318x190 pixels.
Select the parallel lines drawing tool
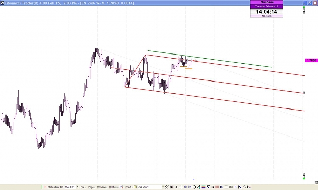coord(167,187)
